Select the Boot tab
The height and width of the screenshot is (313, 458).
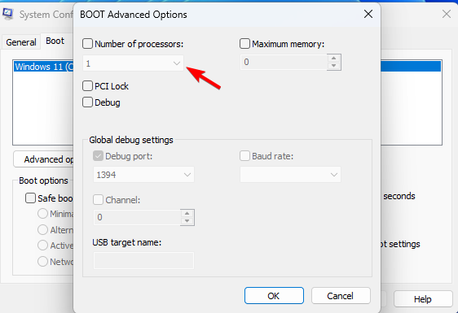pos(55,41)
